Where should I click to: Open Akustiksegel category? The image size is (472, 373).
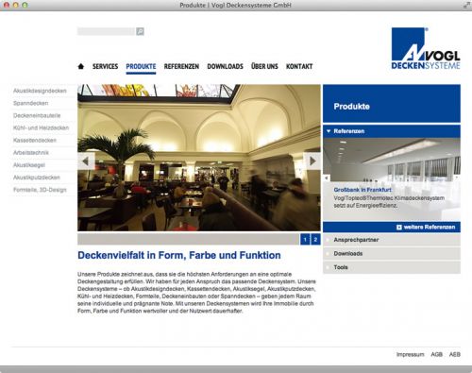[29, 165]
